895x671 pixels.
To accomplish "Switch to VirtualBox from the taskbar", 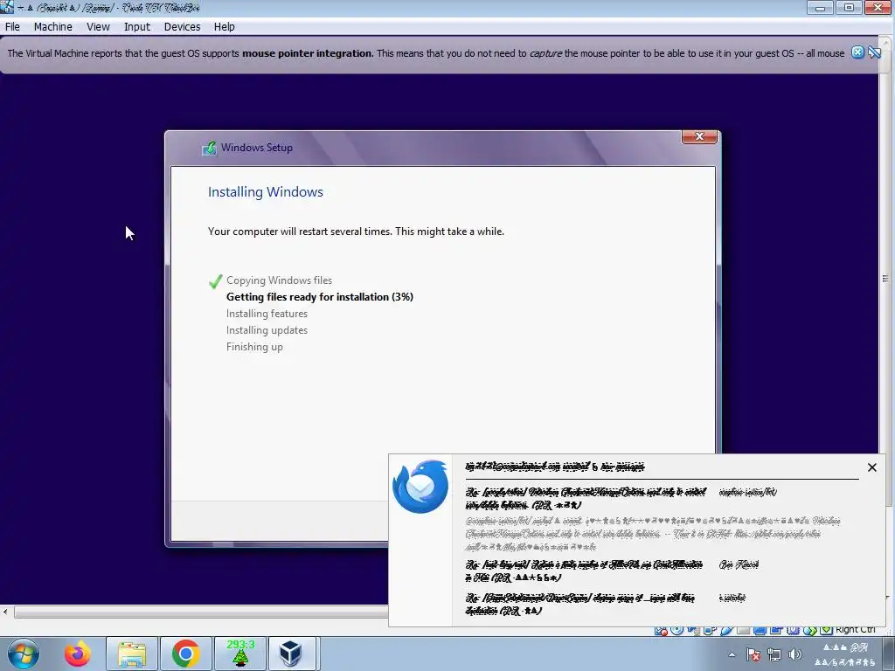I will (291, 654).
